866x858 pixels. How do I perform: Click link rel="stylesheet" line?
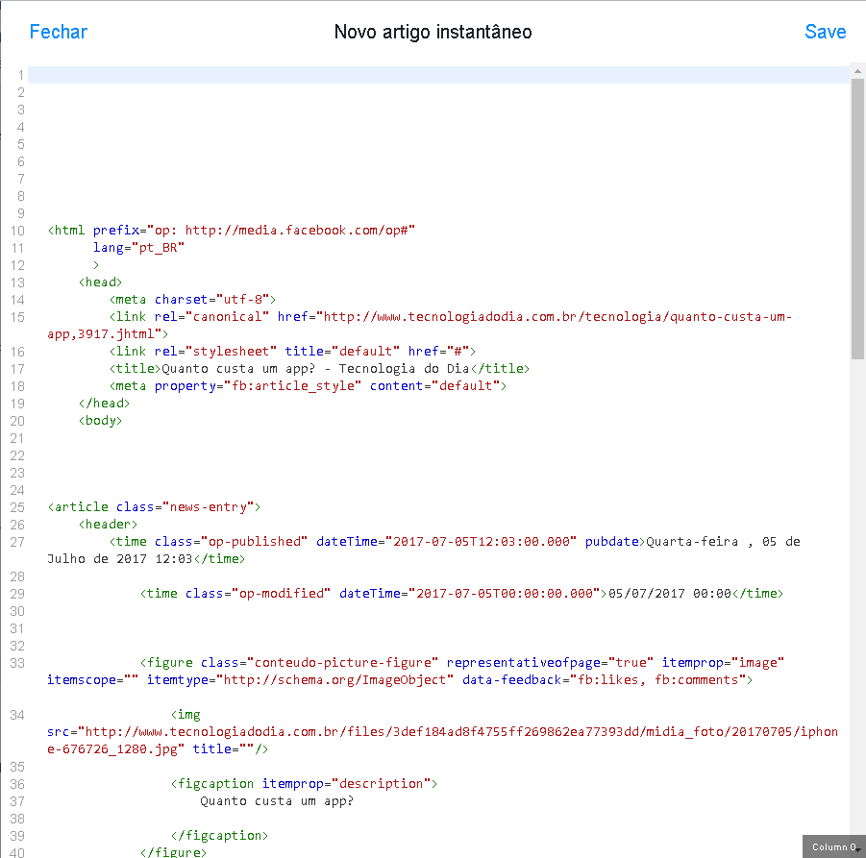(292, 351)
